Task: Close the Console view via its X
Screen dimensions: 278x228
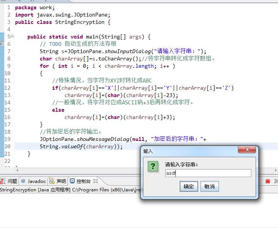Action: pos(96,181)
